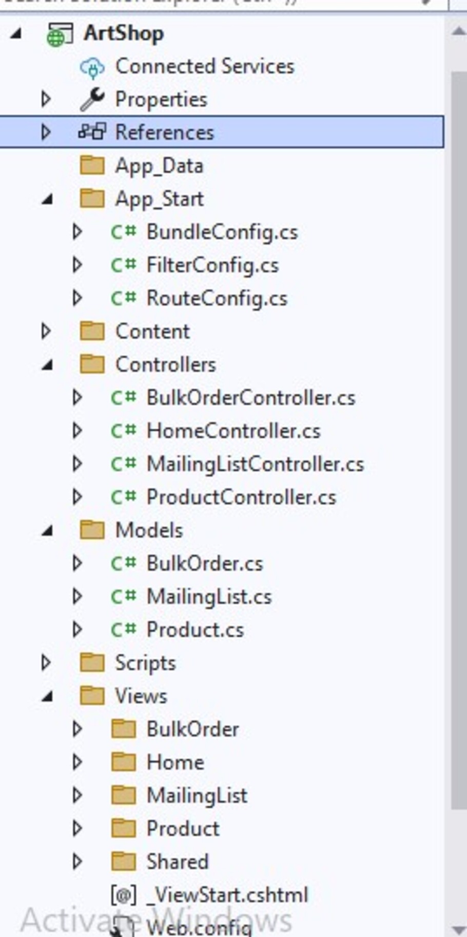Click the References icon

[91, 132]
